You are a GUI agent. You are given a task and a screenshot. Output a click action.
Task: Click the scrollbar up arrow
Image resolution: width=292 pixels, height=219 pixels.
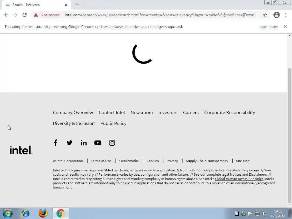(x=289, y=35)
